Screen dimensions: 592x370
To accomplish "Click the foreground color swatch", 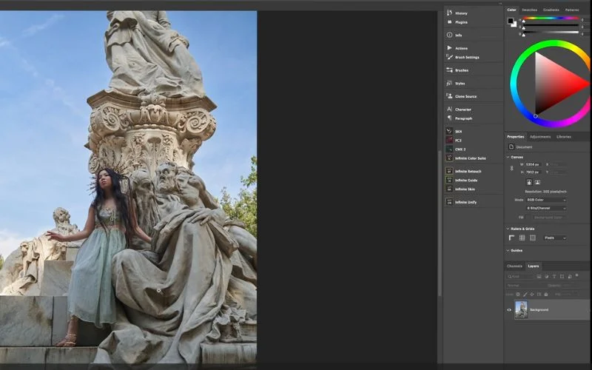I will [x=511, y=21].
